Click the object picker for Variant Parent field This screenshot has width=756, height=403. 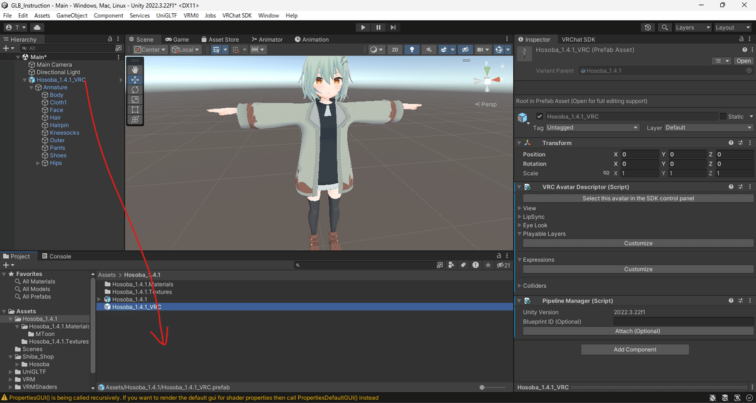click(x=748, y=71)
